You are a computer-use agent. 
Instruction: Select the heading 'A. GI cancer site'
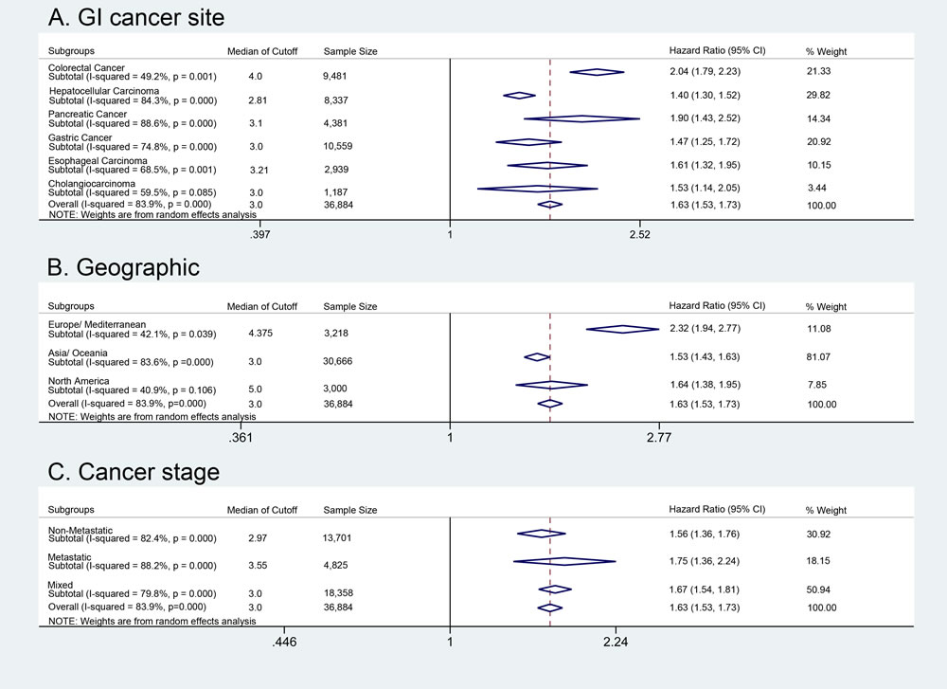tap(136, 17)
